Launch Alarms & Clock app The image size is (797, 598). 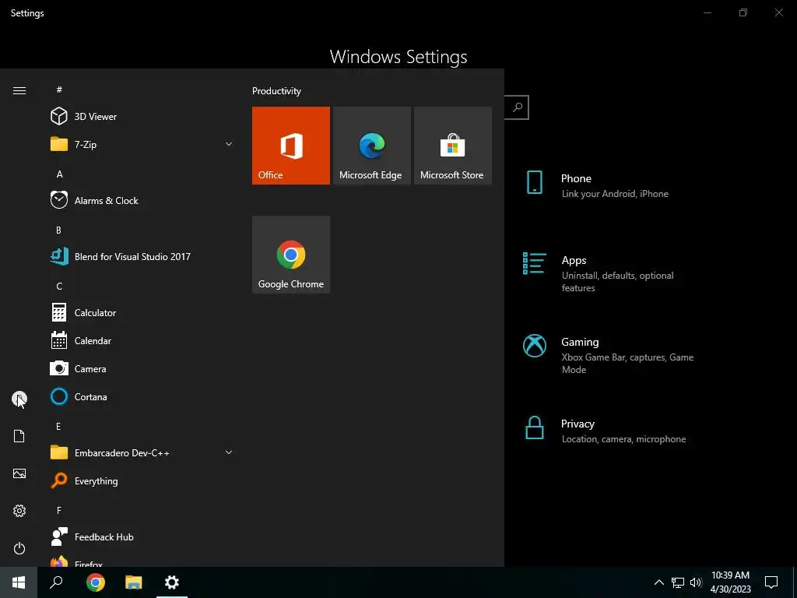pos(142,200)
